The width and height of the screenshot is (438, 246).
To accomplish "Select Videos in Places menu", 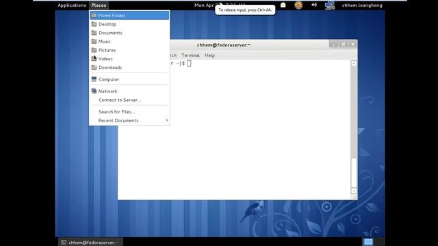I will (129, 59).
